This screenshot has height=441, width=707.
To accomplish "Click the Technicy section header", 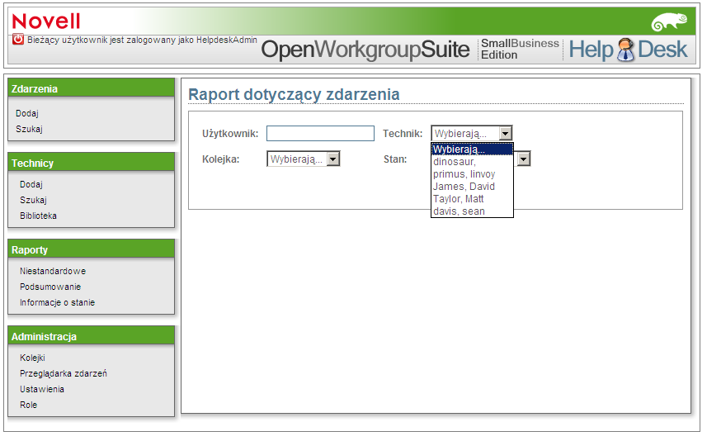I will [91, 163].
